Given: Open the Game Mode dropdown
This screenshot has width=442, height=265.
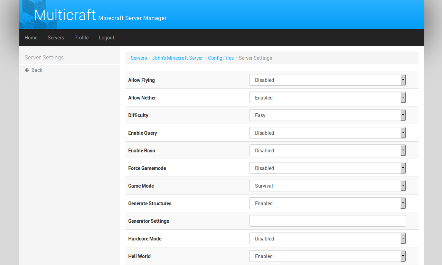Looking at the screenshot, I should [327, 186].
